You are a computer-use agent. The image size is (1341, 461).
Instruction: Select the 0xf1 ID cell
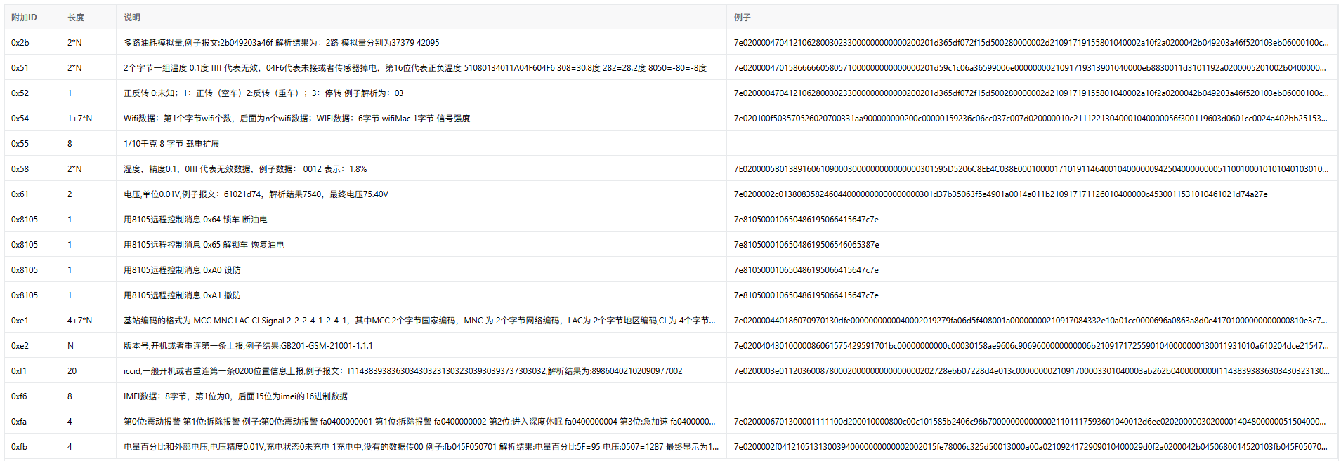[x=19, y=371]
